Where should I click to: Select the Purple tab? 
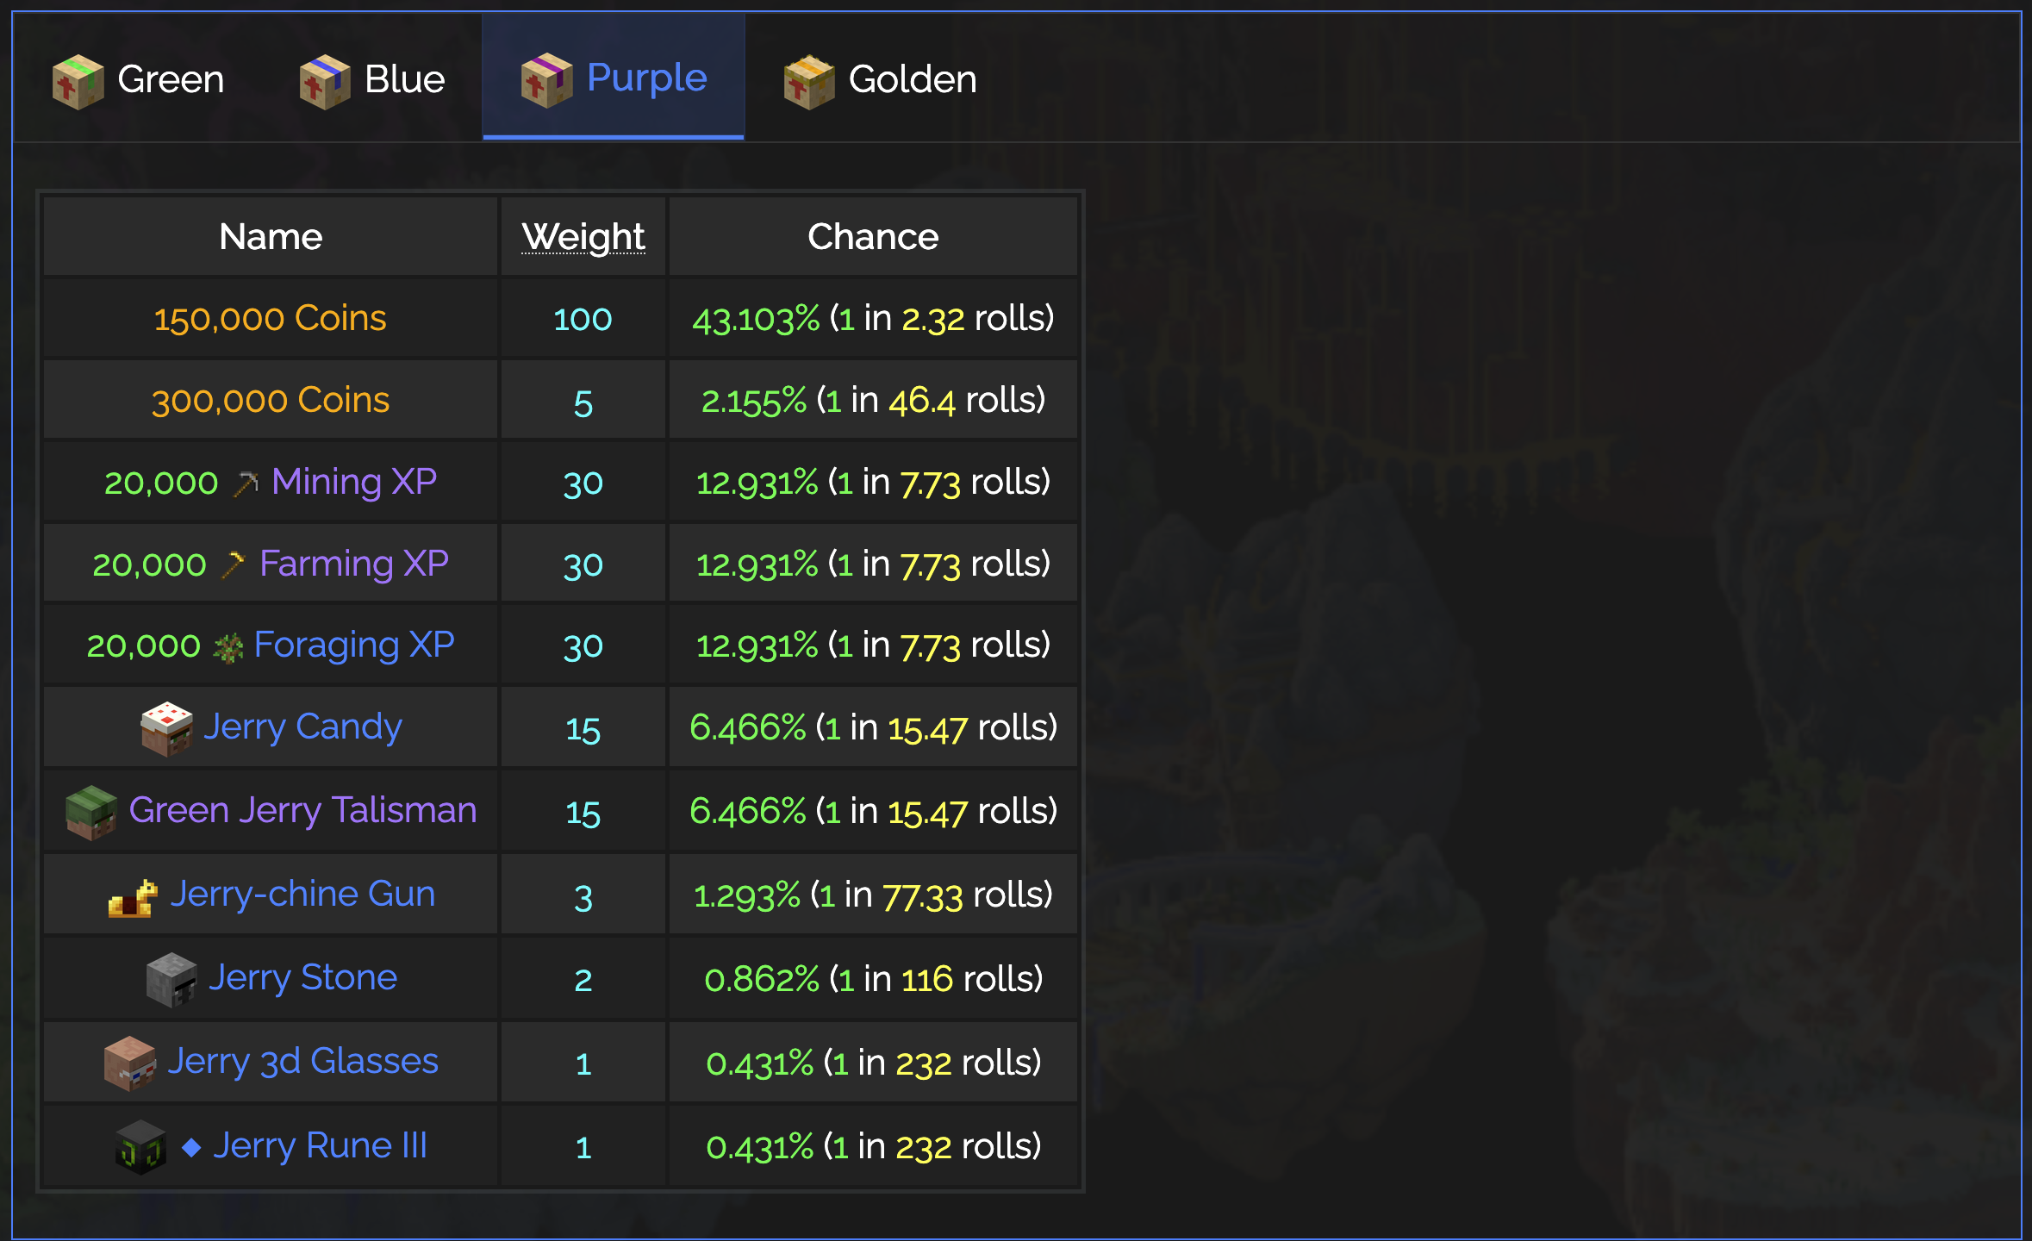(x=614, y=78)
